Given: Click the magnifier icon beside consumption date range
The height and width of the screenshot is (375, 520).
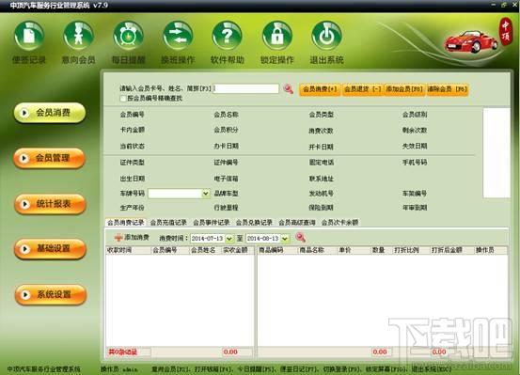Looking at the screenshot, I should coord(301,238).
